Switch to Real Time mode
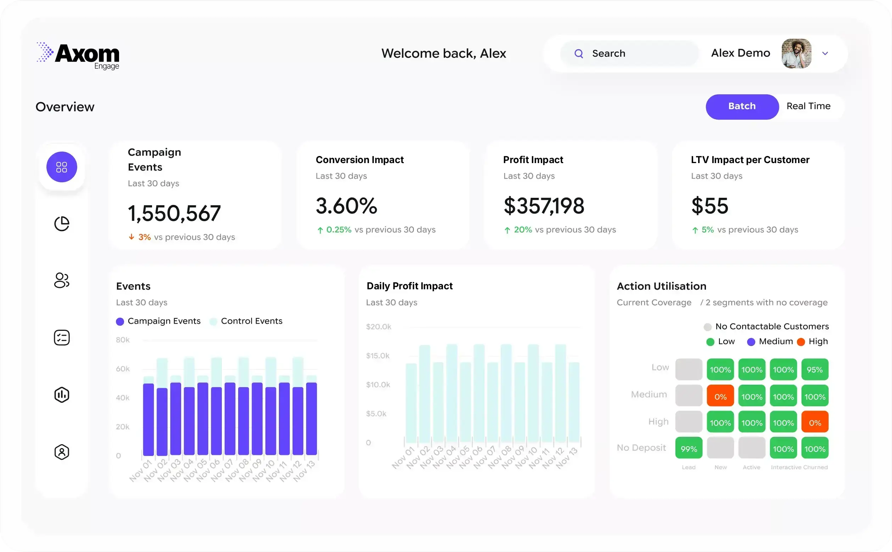The width and height of the screenshot is (892, 552). [x=808, y=106]
